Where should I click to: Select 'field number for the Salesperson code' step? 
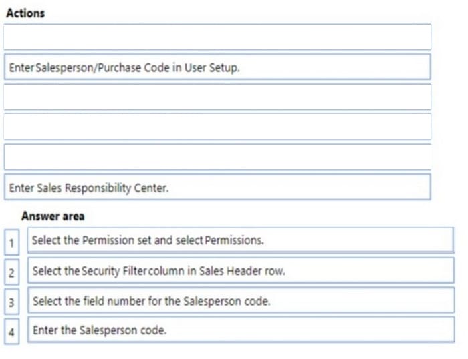(241, 301)
